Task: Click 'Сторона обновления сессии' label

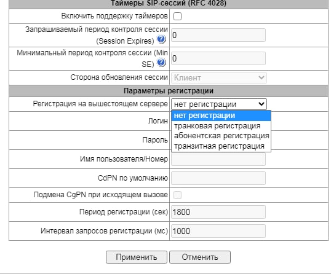Action: click(x=119, y=77)
